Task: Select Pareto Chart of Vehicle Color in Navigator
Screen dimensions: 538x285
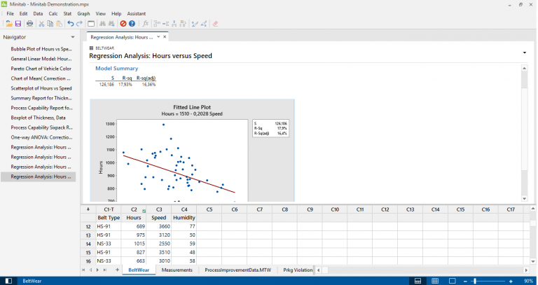Action: [x=41, y=69]
